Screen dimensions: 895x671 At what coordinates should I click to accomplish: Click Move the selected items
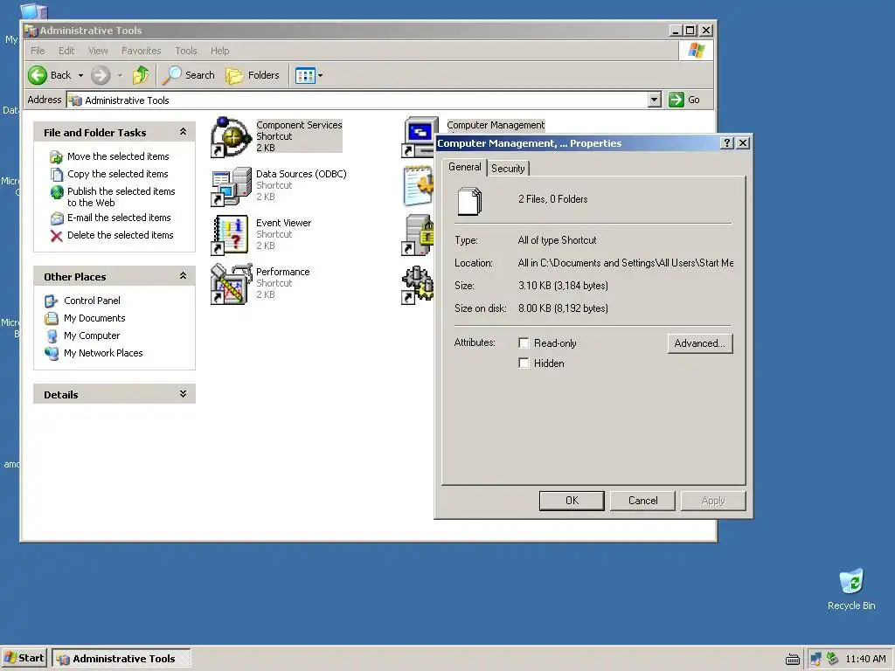coord(118,156)
